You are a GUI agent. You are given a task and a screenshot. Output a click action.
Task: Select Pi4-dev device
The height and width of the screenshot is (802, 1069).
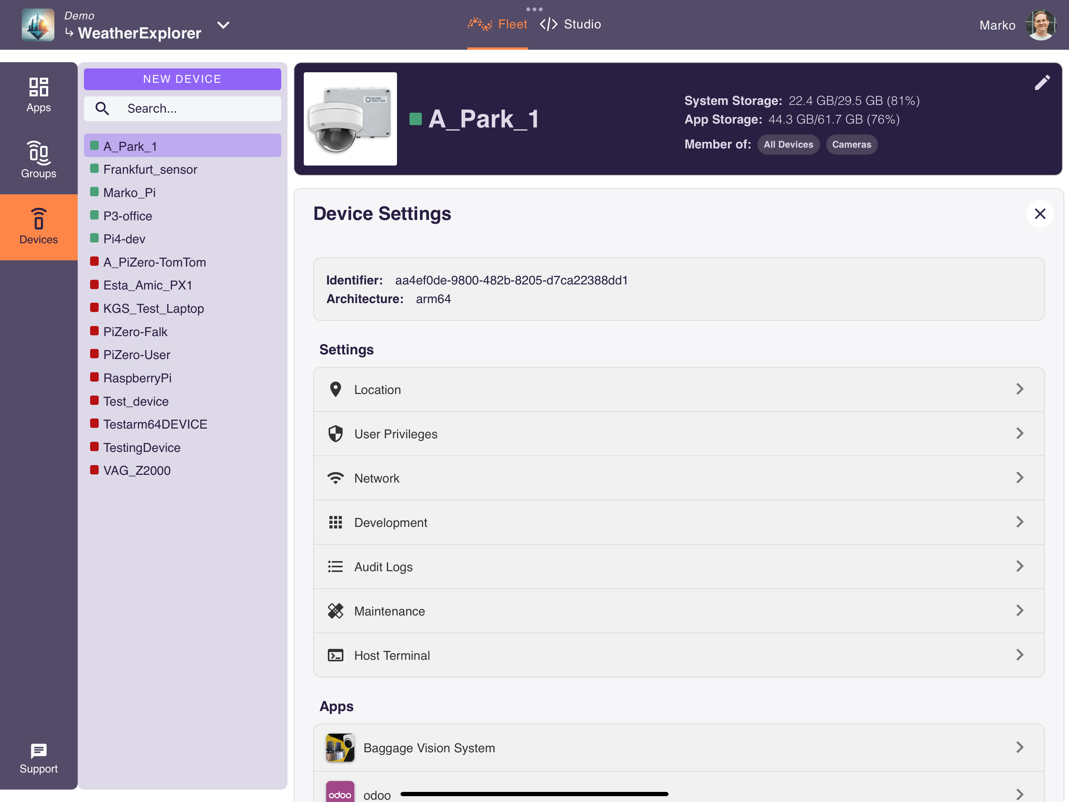[182, 239]
